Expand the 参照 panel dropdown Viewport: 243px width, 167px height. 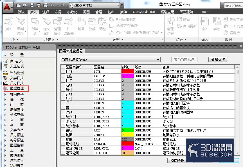(x=118, y=40)
